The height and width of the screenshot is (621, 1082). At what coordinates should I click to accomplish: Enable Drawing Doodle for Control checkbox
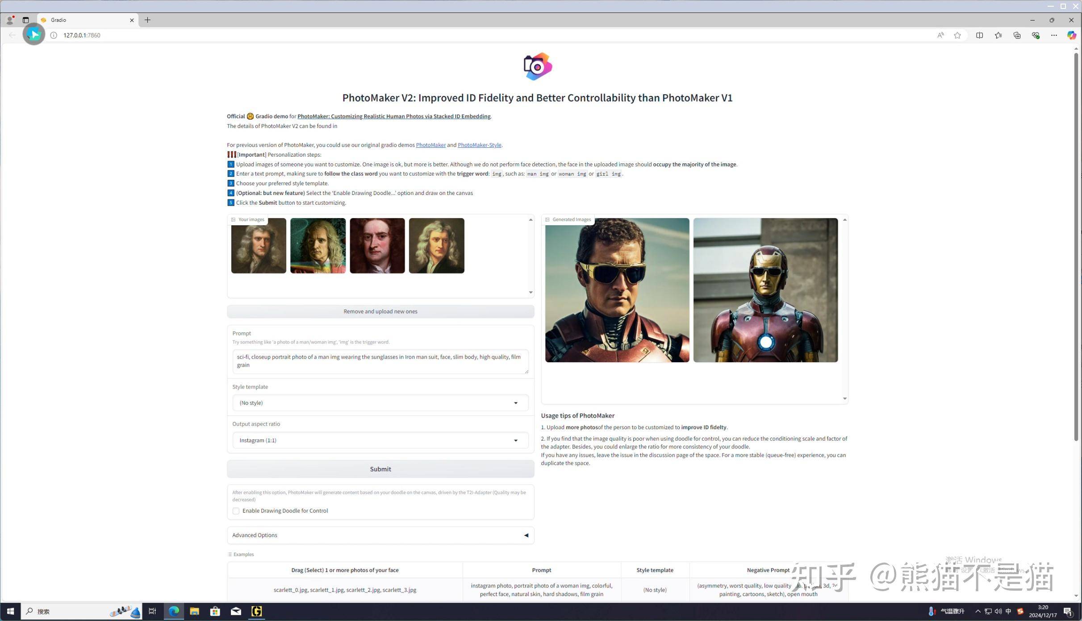coord(236,511)
